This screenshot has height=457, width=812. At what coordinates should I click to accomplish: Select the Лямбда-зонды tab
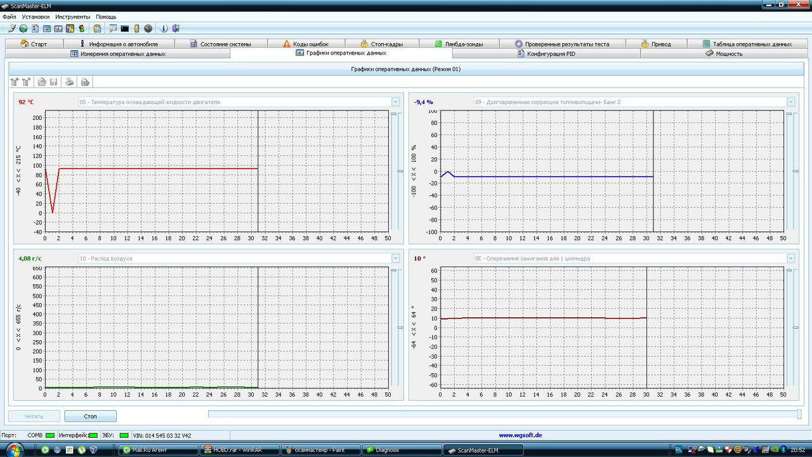tap(459, 44)
